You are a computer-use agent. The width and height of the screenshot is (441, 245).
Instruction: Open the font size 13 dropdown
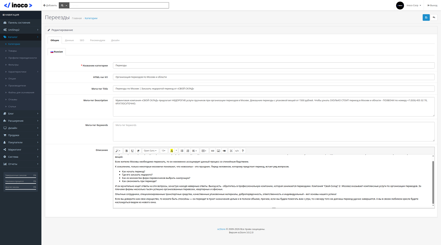[163, 151]
